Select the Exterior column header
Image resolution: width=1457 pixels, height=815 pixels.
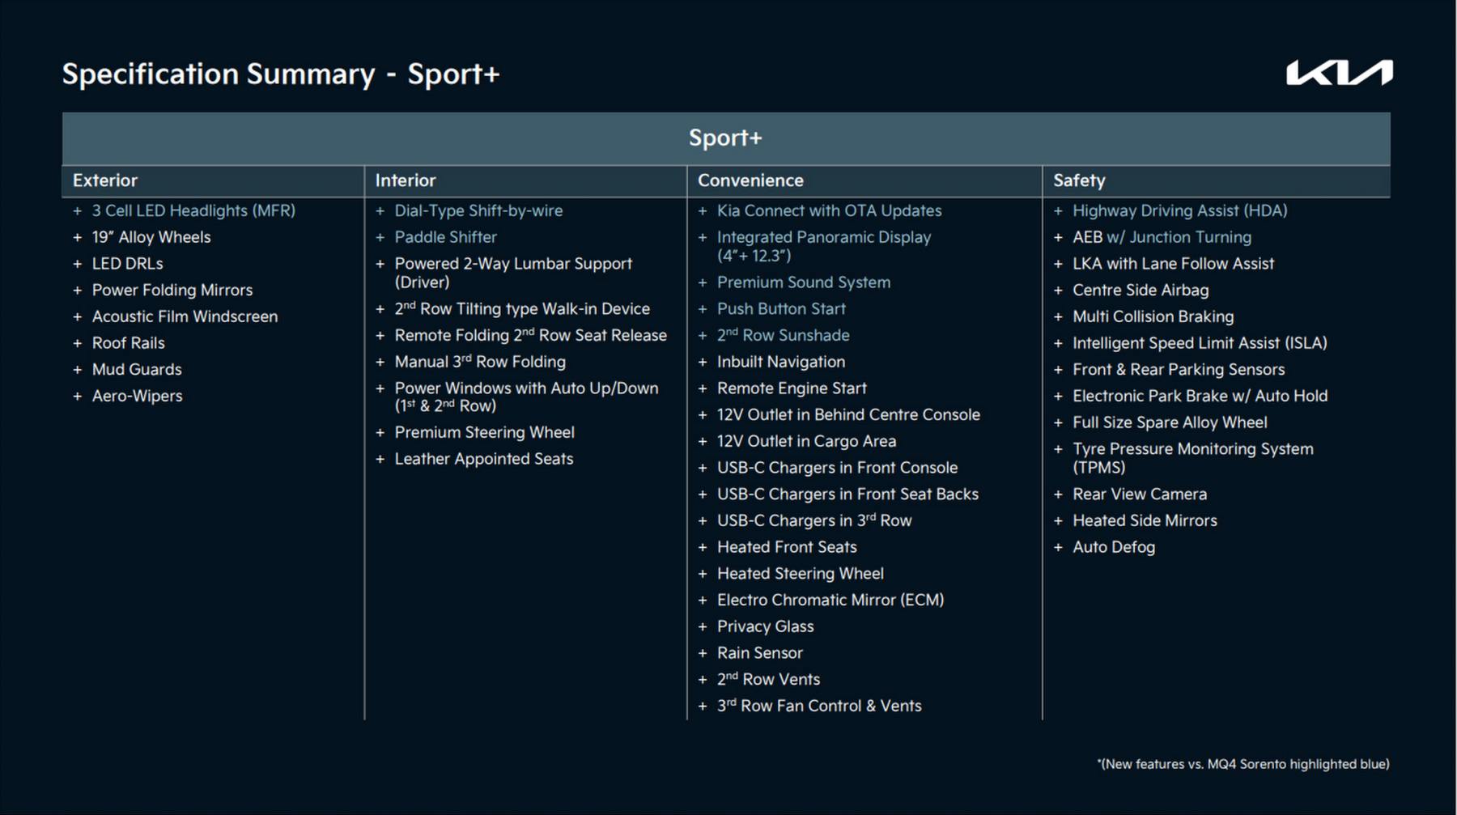pos(105,180)
